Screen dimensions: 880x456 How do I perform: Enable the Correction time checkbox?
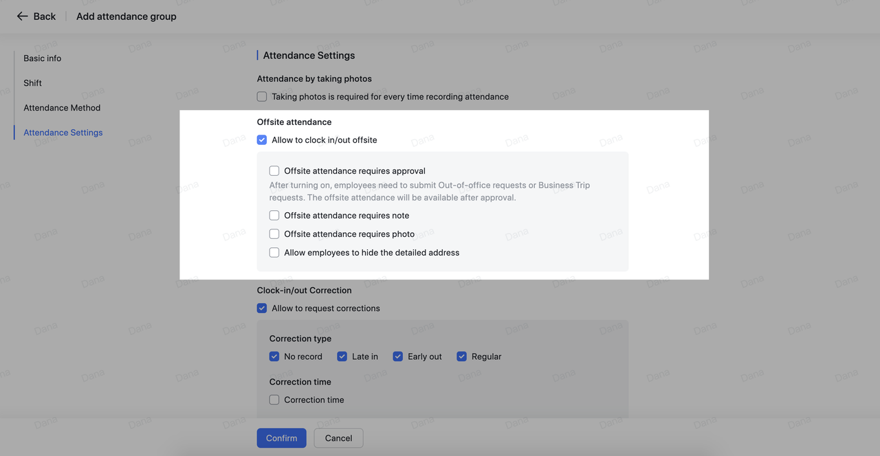click(274, 400)
